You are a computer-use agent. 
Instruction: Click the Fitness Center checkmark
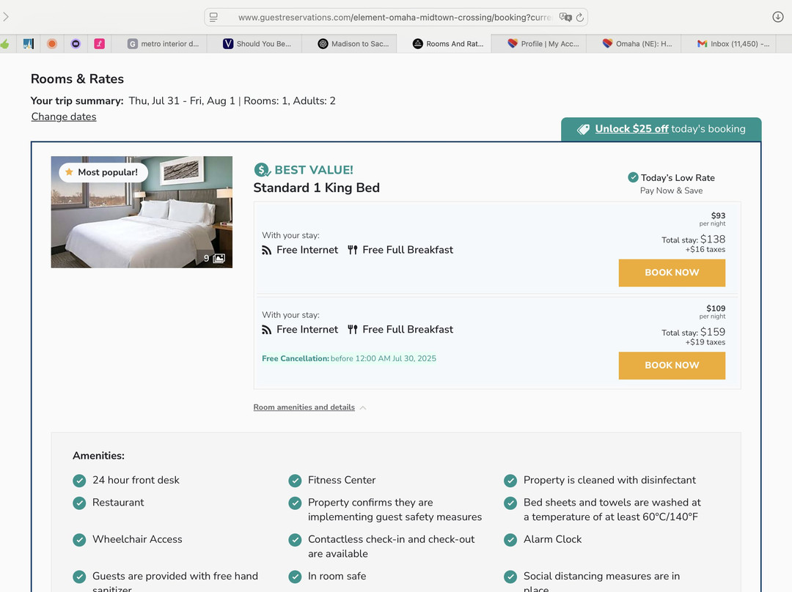[x=295, y=481]
